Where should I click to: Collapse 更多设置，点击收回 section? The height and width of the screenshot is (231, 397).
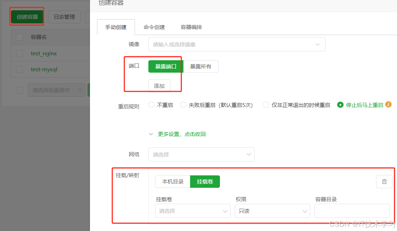pyautogui.click(x=177, y=134)
